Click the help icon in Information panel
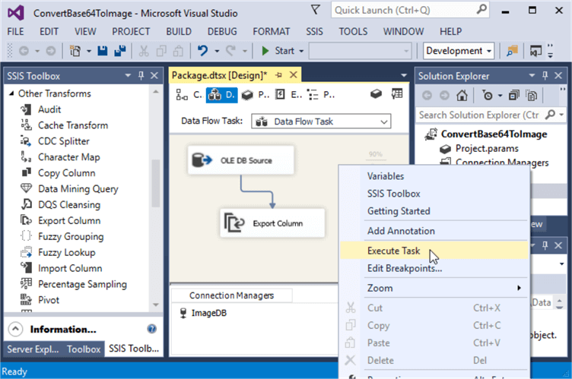 pos(152,329)
